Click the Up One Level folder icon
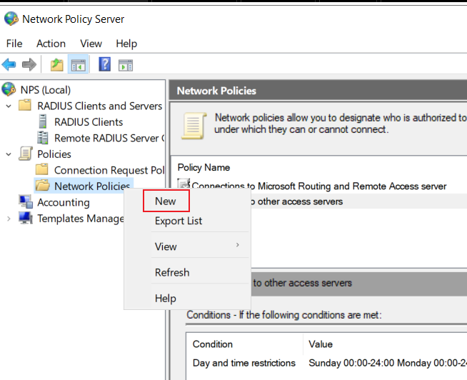The height and width of the screenshot is (380, 467). pyautogui.click(x=56, y=64)
